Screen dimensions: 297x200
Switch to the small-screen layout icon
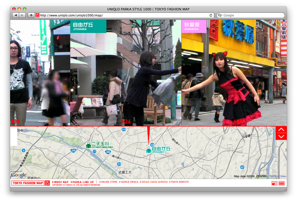click(274, 183)
